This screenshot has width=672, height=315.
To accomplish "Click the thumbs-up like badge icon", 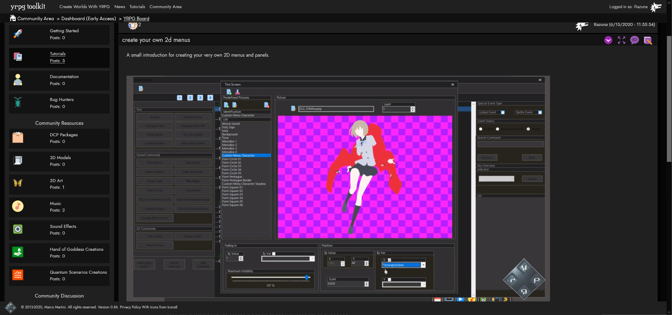I will (x=133, y=26).
